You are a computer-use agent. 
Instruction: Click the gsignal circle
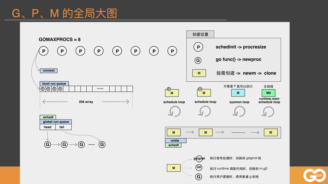199,159
